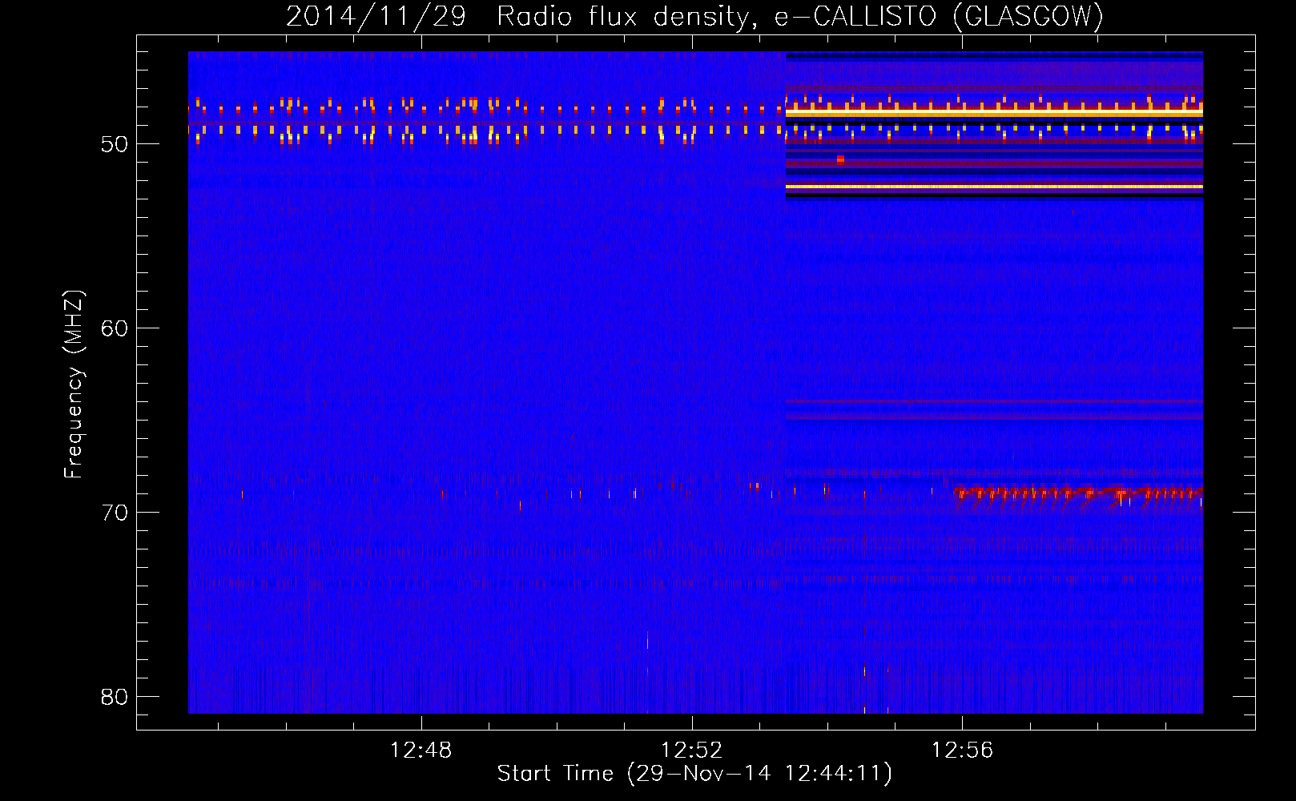This screenshot has height=801, width=1296.
Task: Click the 80 MHz frequency tick label
Action: coord(115,697)
